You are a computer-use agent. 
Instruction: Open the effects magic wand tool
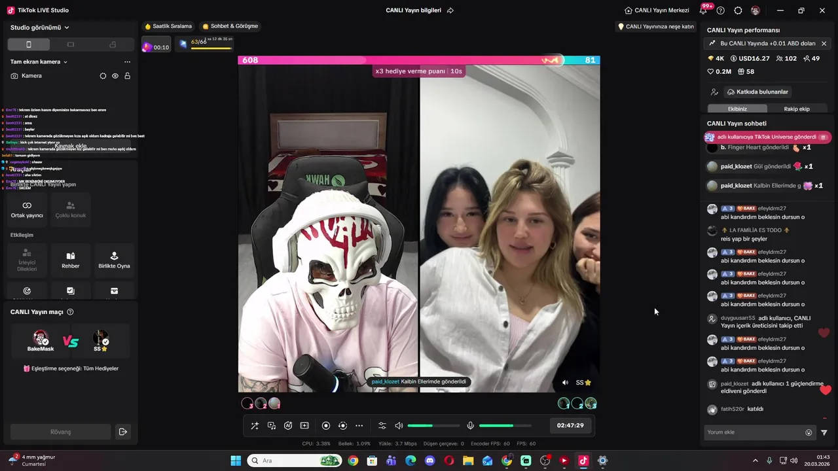click(255, 426)
